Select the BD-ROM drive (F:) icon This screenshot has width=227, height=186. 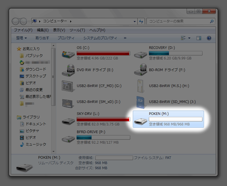tap(140, 70)
